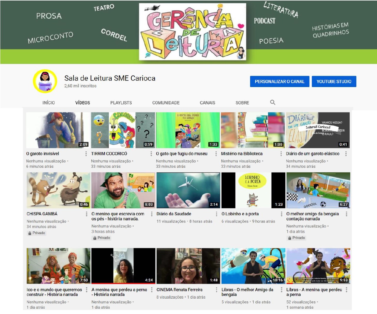The width and height of the screenshot is (377, 314).
Task: Play the 6:27 melhor amigo da bengala thumbnail
Action: 318,190
